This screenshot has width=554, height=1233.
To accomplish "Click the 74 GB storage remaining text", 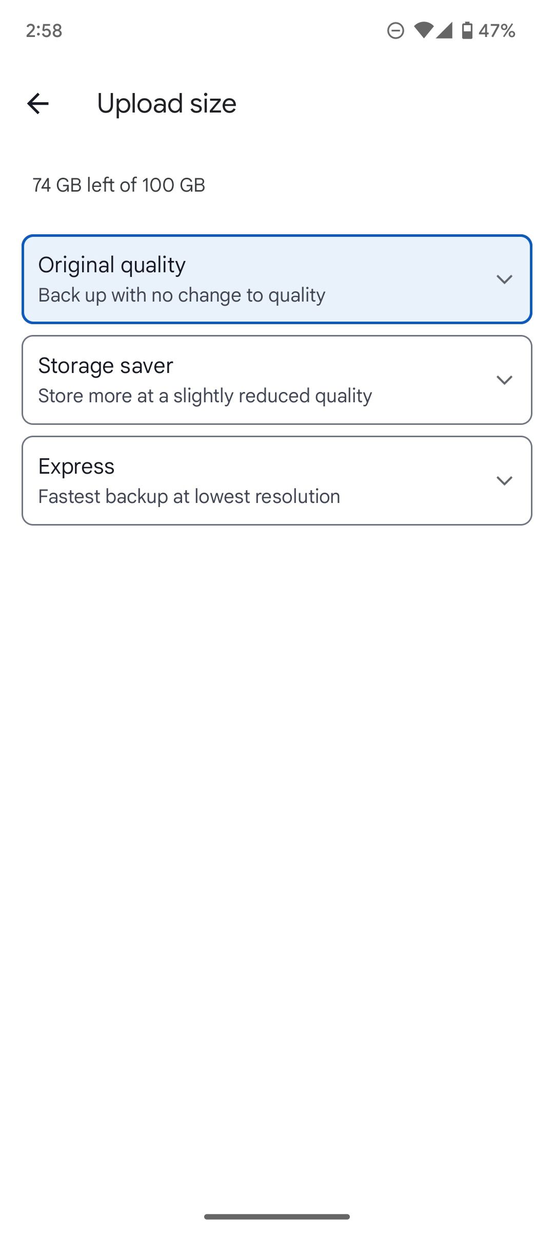I will click(x=118, y=185).
